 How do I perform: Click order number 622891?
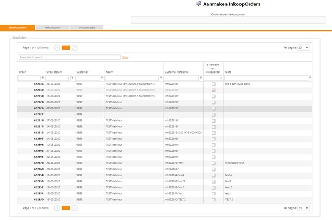tap(39, 157)
